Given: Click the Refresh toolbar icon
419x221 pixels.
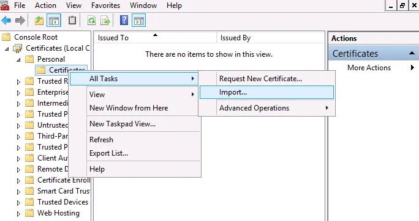Looking at the screenshot, I should click(x=92, y=21).
